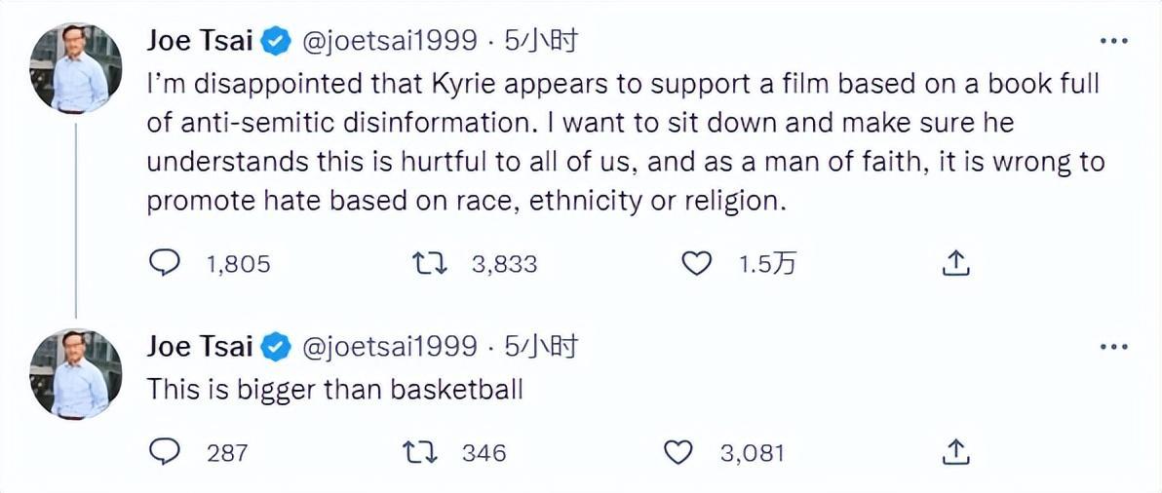Like the first tweet with 1.5万 likes
This screenshot has height=493, width=1162.
(x=695, y=263)
